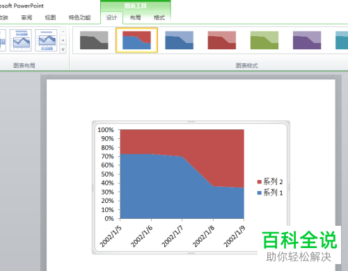This screenshot has height=271, width=348.
Task: Click the 系列 1 legend entry
Action: coord(270,192)
